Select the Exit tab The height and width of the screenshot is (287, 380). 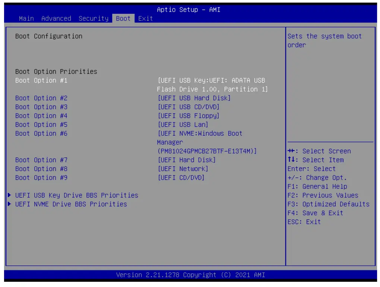[x=145, y=19]
